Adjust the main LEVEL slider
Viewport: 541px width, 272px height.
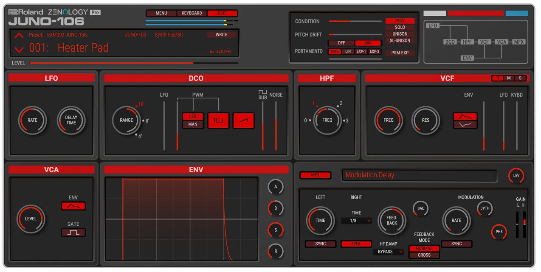(x=134, y=63)
